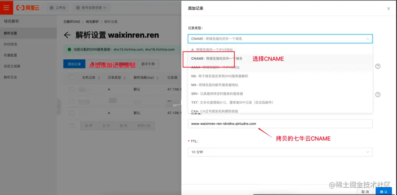
Task: Click the 暂停 batch button
Action: pos(88,126)
